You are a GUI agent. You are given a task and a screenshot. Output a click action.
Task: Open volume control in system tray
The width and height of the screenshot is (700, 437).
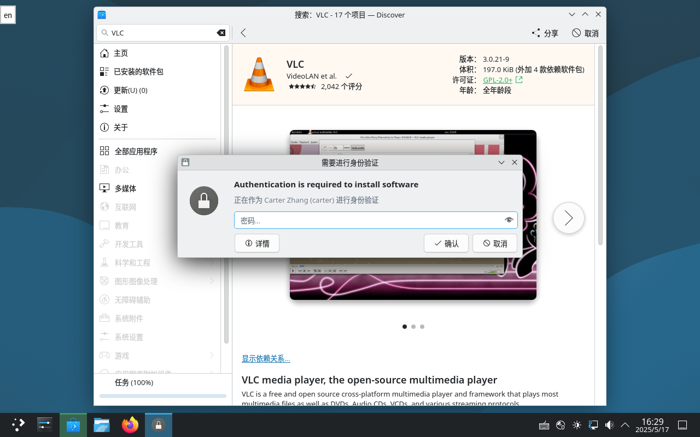(x=609, y=425)
